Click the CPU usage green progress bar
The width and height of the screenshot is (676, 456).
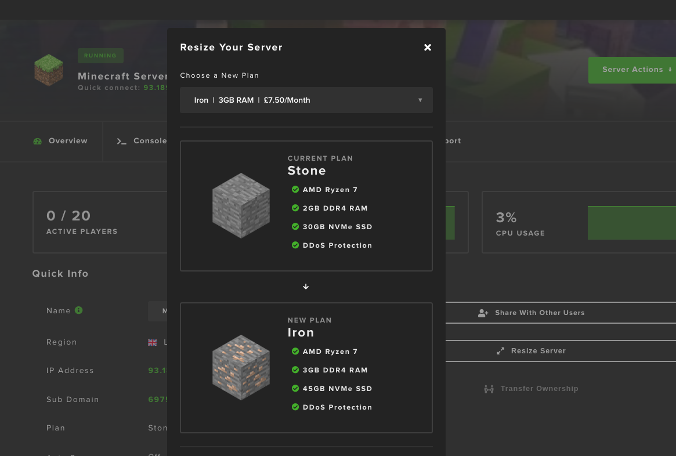(631, 223)
